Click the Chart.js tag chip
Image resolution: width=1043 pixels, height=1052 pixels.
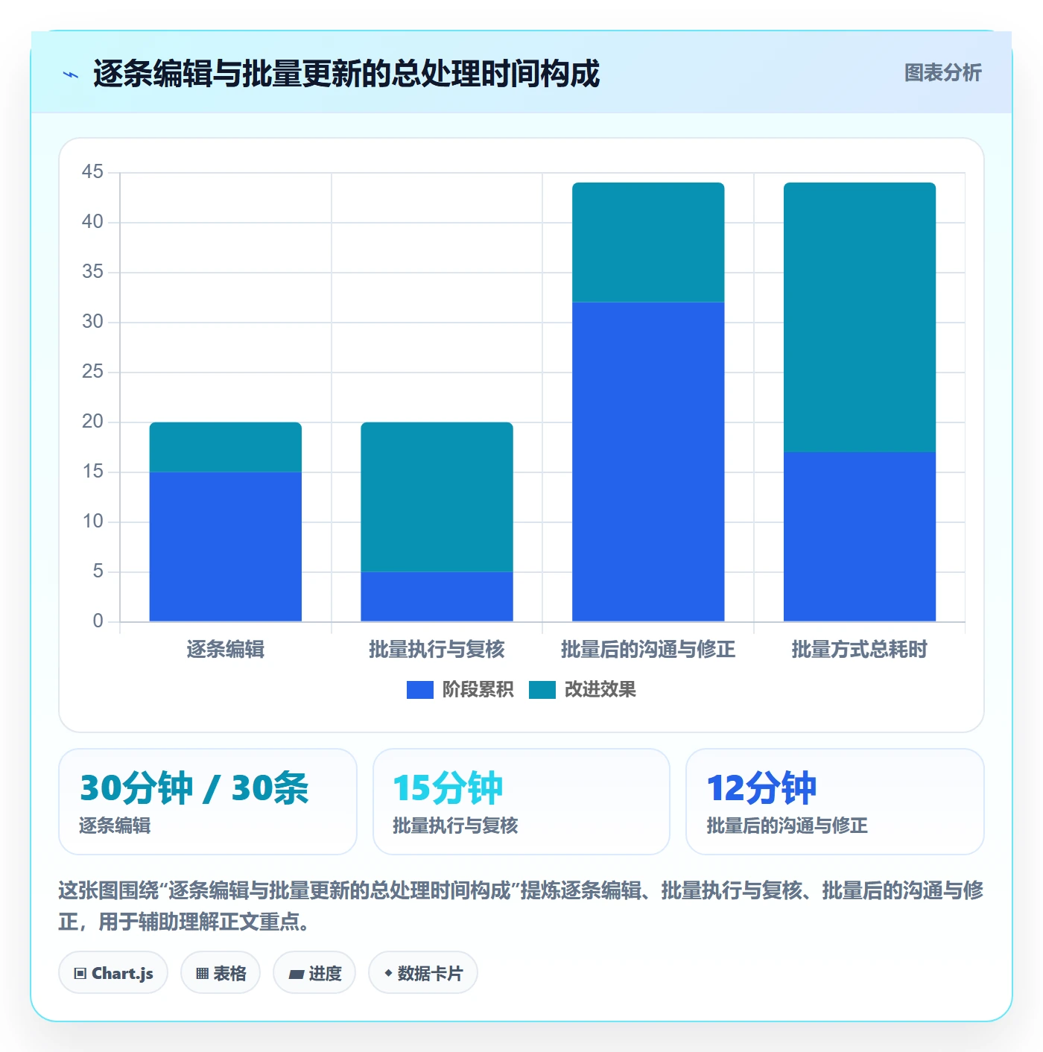pos(113,973)
